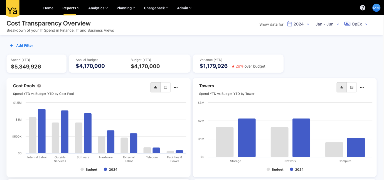This screenshot has height=180, width=384.
Task: Click the Cost Pools info tooltip icon
Action: click(39, 86)
